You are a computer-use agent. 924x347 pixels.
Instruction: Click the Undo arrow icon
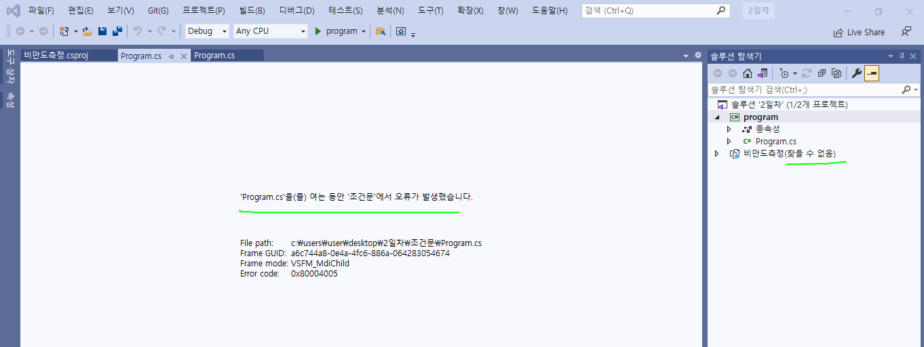coord(137,31)
